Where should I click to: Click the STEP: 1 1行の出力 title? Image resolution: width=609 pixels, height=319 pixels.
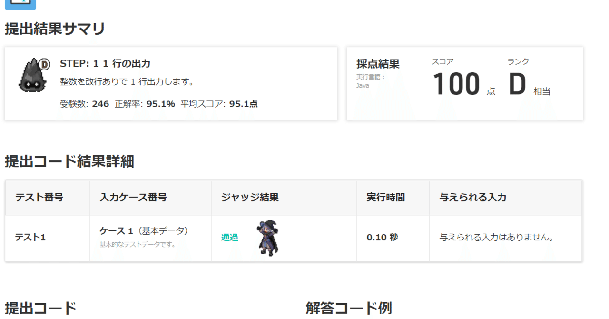tap(105, 62)
